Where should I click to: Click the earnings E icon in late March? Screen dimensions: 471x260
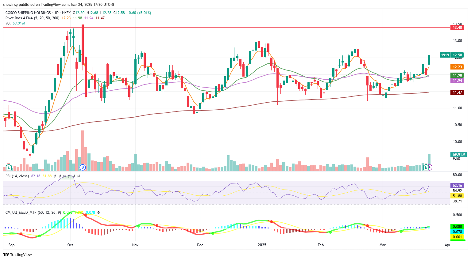[426, 167]
